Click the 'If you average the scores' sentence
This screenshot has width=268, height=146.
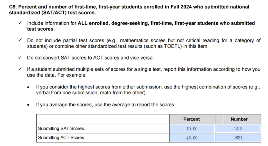(x=106, y=105)
